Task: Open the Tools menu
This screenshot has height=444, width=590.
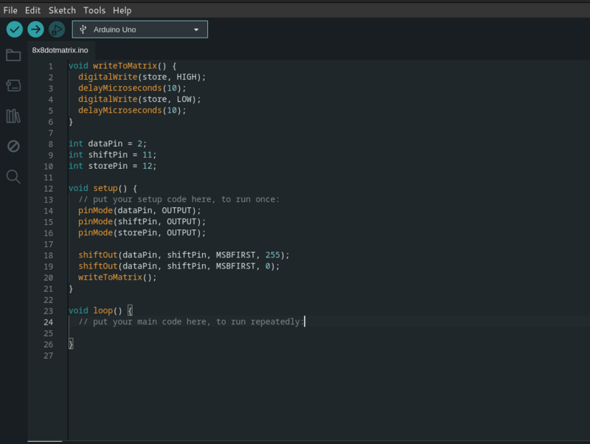Action: coord(94,10)
